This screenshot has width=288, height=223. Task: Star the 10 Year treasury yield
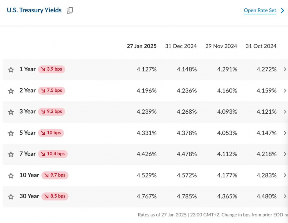click(11, 175)
